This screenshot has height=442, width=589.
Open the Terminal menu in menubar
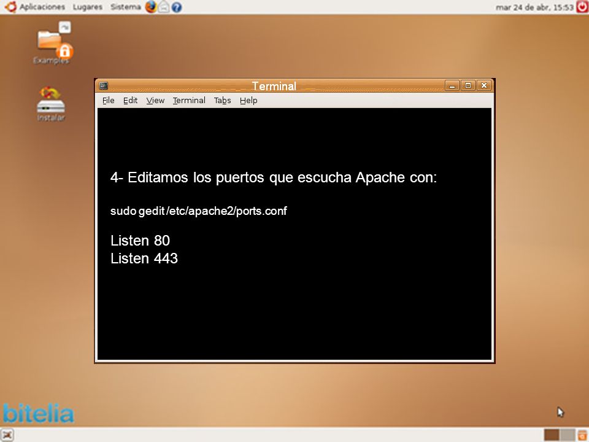coord(189,100)
